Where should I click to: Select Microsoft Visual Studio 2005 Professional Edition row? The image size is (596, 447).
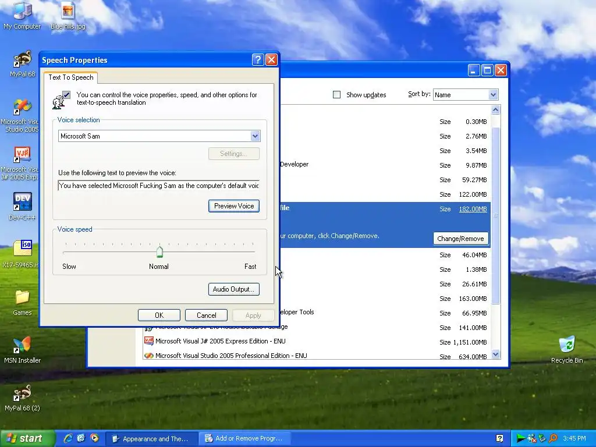tap(317, 356)
